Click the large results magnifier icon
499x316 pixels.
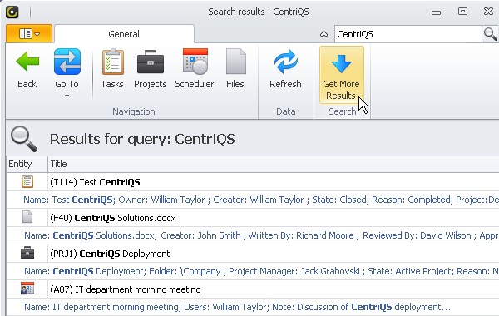[x=24, y=139]
